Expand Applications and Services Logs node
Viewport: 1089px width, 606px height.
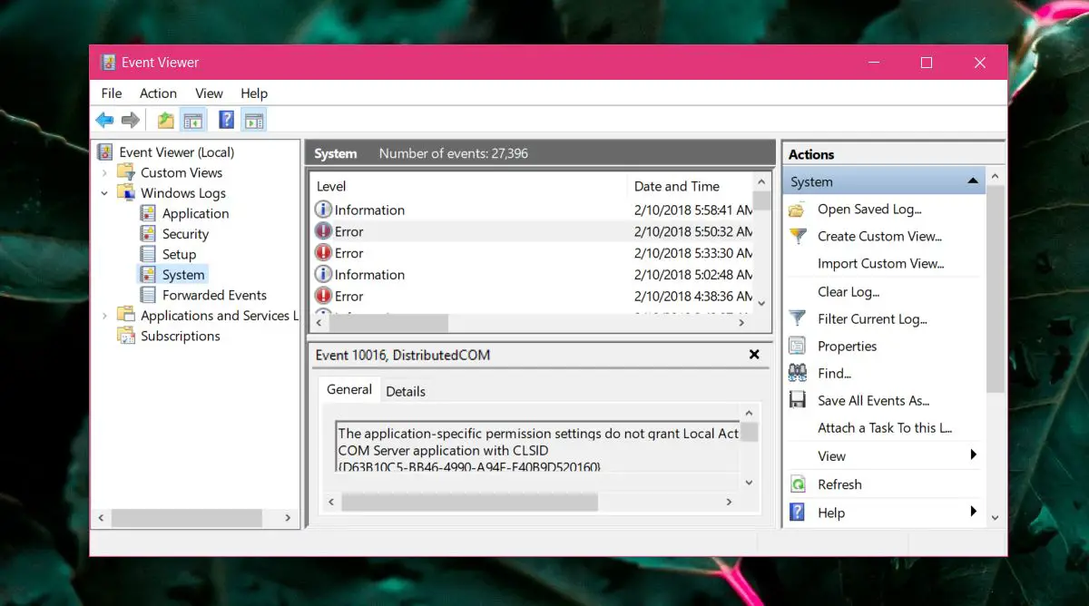[105, 316]
